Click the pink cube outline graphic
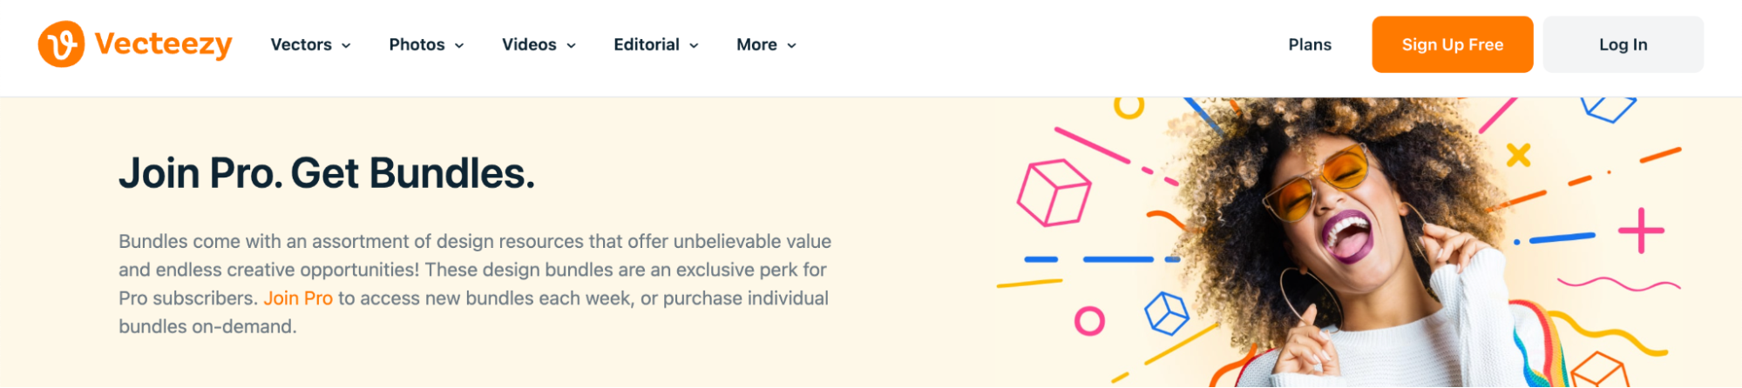The height and width of the screenshot is (388, 1742). pyautogui.click(x=1054, y=192)
